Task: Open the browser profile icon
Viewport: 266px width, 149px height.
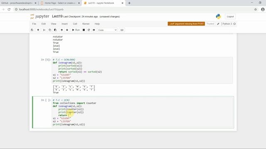Action: pos(263,10)
